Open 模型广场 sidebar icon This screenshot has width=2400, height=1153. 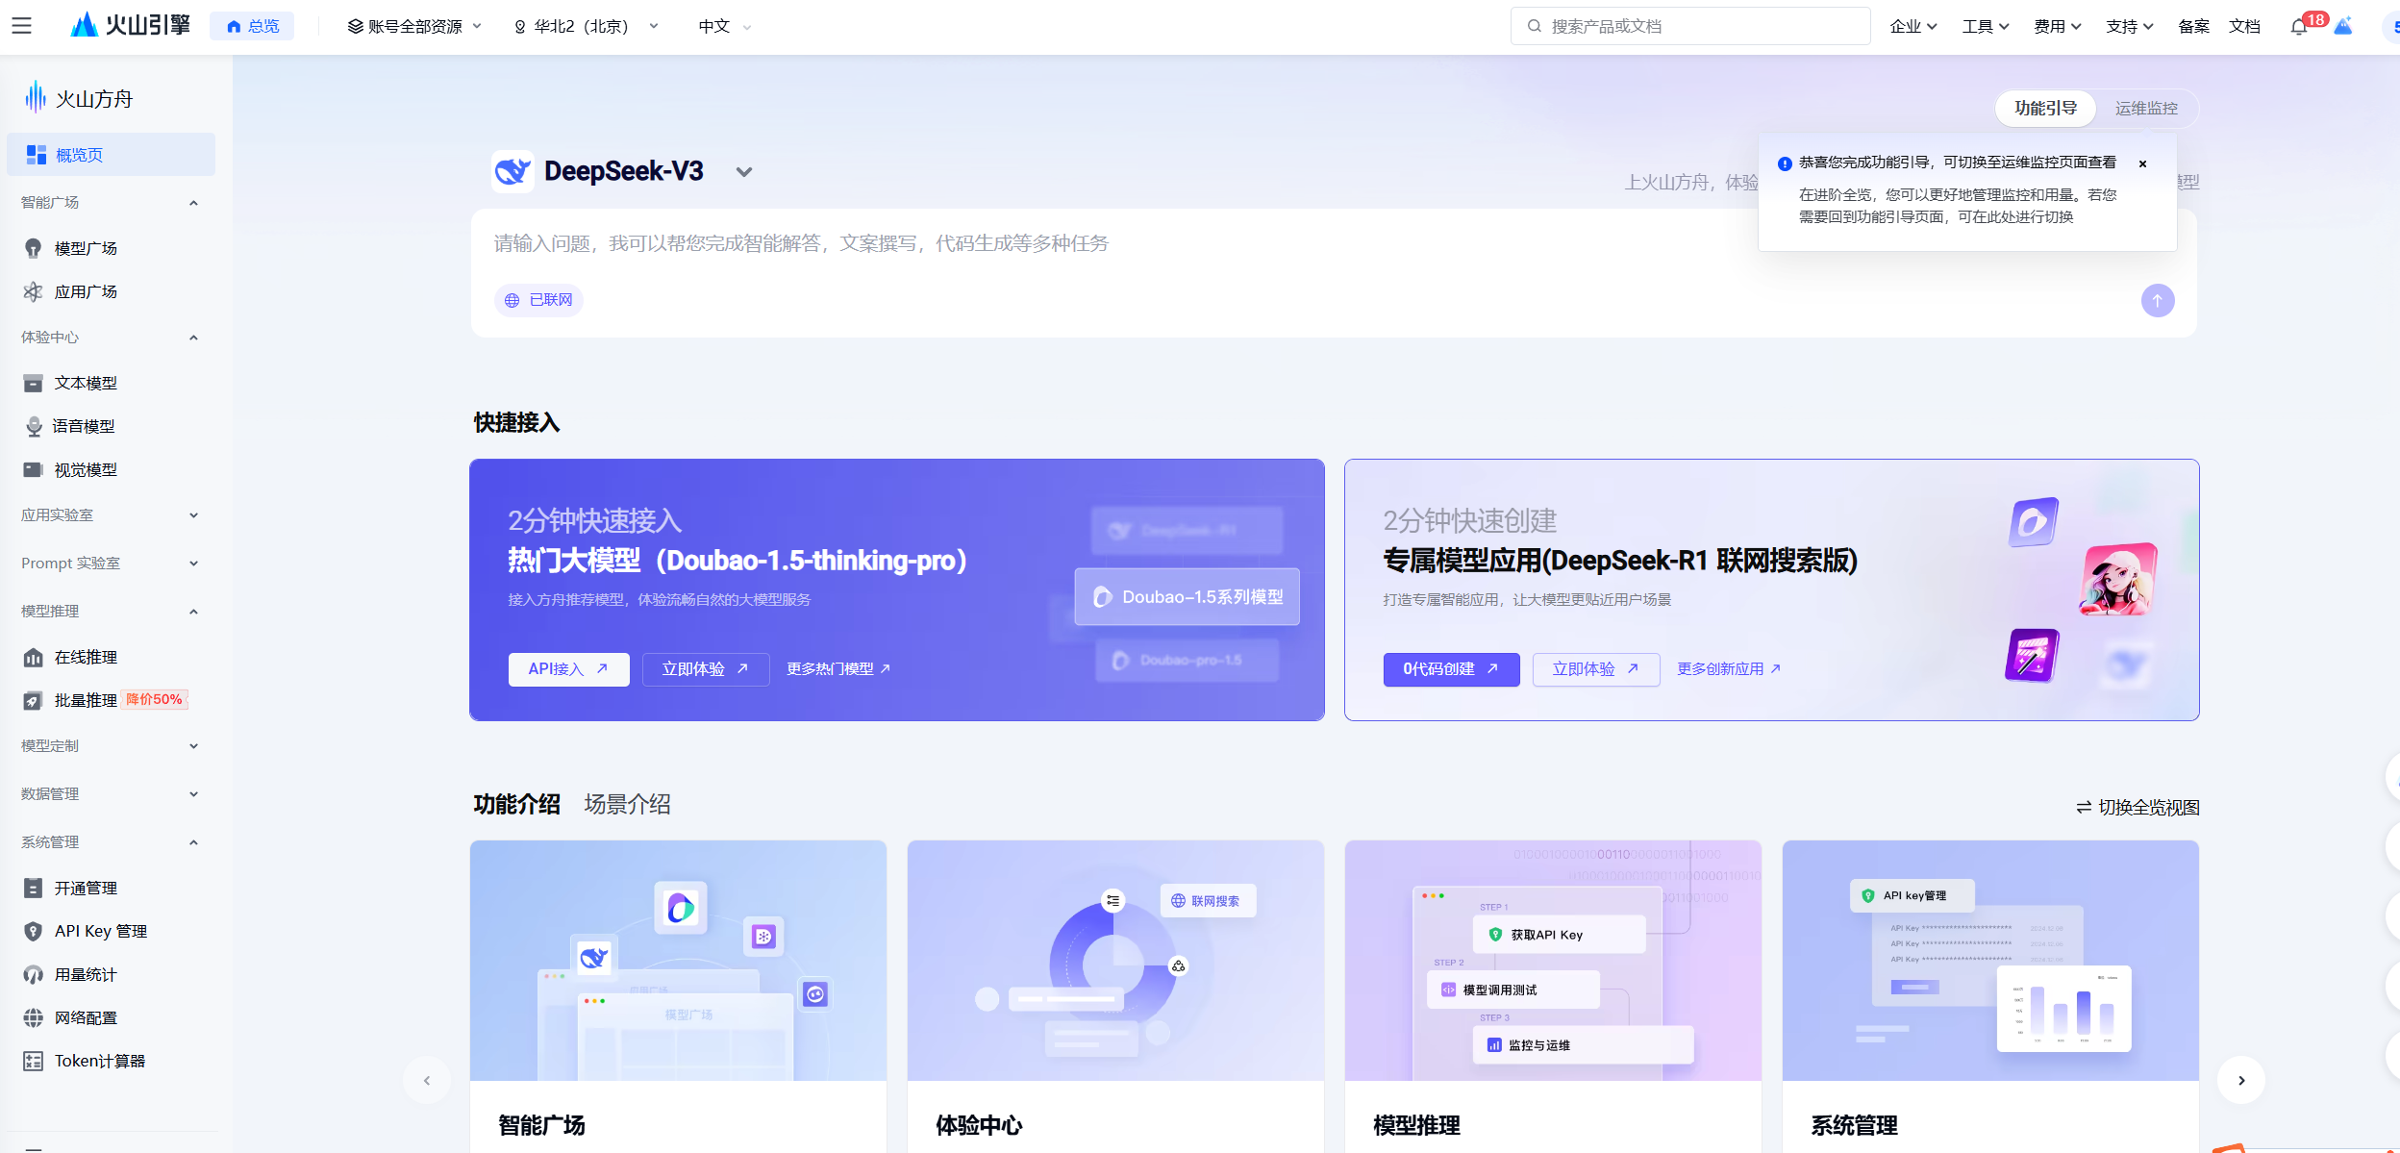(x=33, y=248)
